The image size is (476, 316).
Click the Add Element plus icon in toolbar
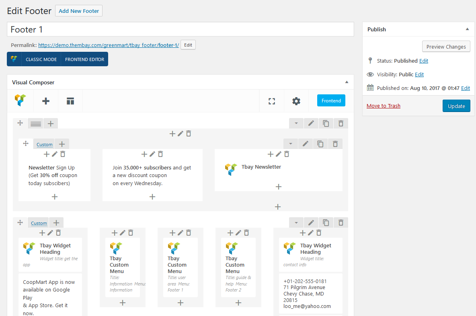(x=46, y=101)
